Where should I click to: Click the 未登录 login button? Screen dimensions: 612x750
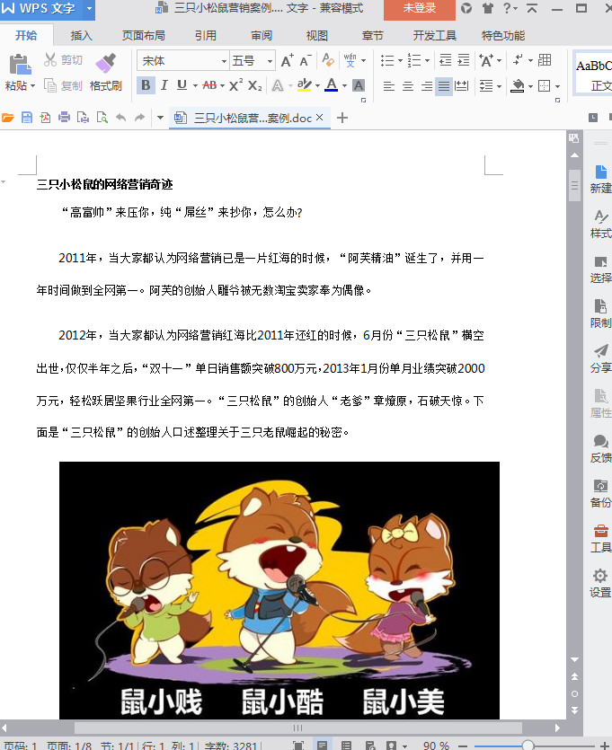(419, 8)
